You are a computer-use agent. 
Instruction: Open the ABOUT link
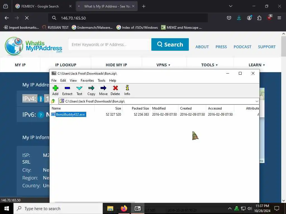(x=202, y=47)
